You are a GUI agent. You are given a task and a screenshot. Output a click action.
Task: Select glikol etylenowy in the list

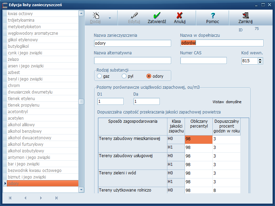coord(43,40)
